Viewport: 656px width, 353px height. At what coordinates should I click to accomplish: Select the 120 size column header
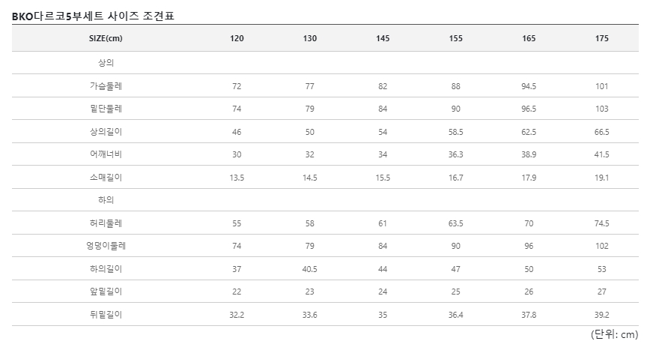tap(237, 38)
